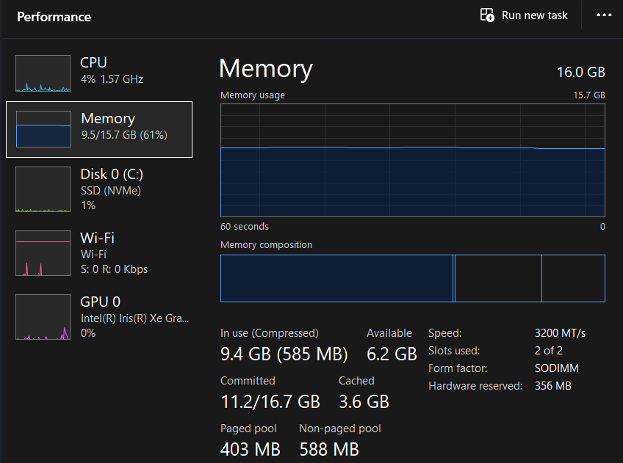This screenshot has width=623, height=463.
Task: Click the Run new task icon
Action: (487, 15)
